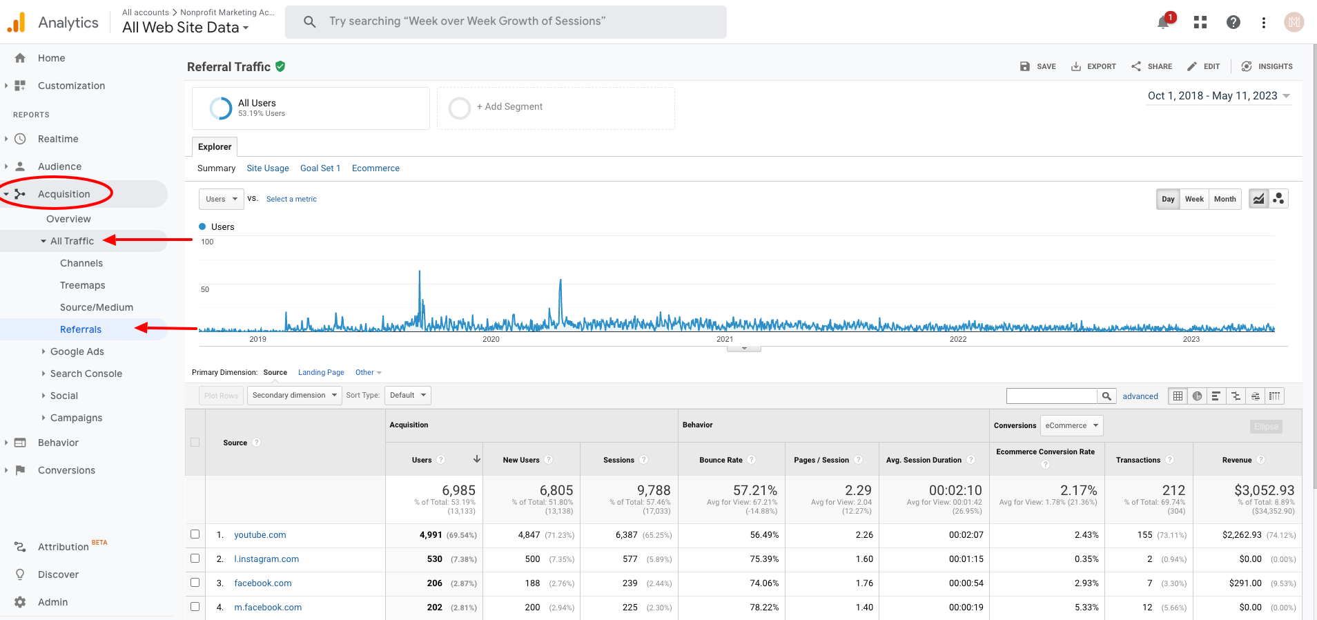Switch graph granularity to Week
1317x620 pixels.
(1194, 199)
